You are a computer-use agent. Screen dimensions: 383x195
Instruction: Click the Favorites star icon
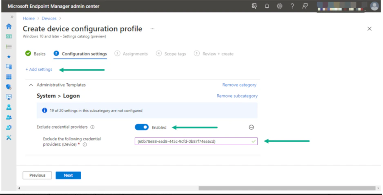pyautogui.click(x=9, y=57)
